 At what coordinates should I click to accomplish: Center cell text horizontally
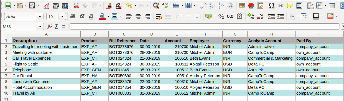click(138, 16)
